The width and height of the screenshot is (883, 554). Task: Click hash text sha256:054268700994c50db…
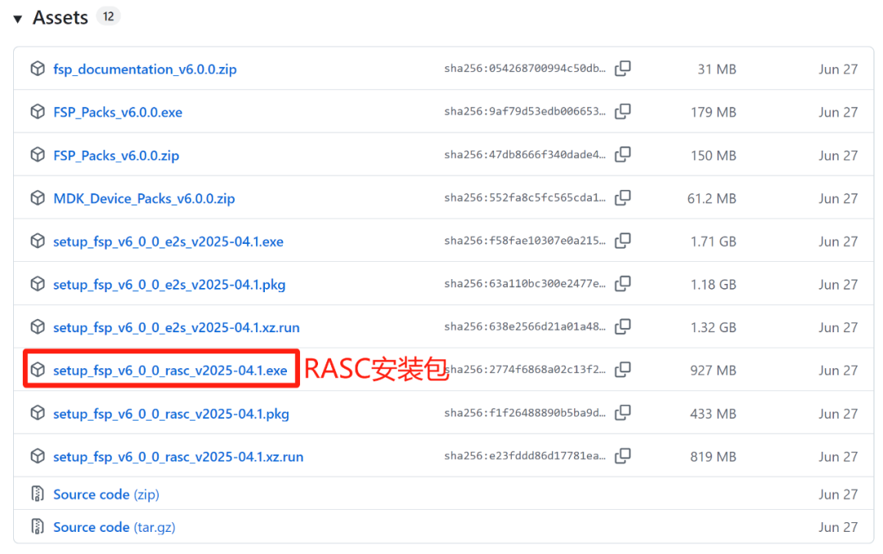tap(525, 68)
